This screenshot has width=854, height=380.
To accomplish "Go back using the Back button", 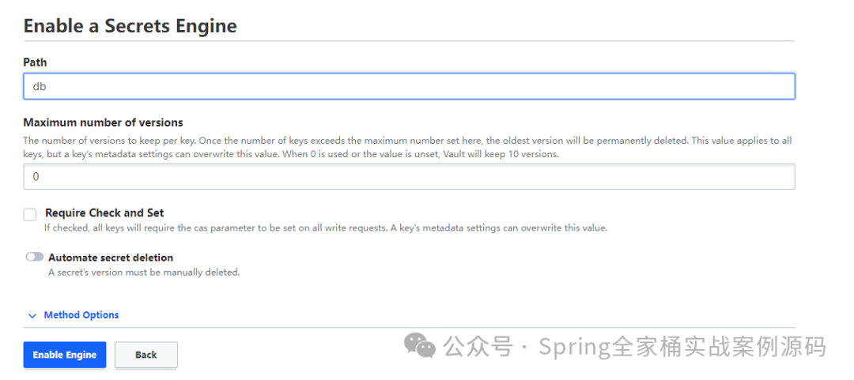I will tap(146, 355).
